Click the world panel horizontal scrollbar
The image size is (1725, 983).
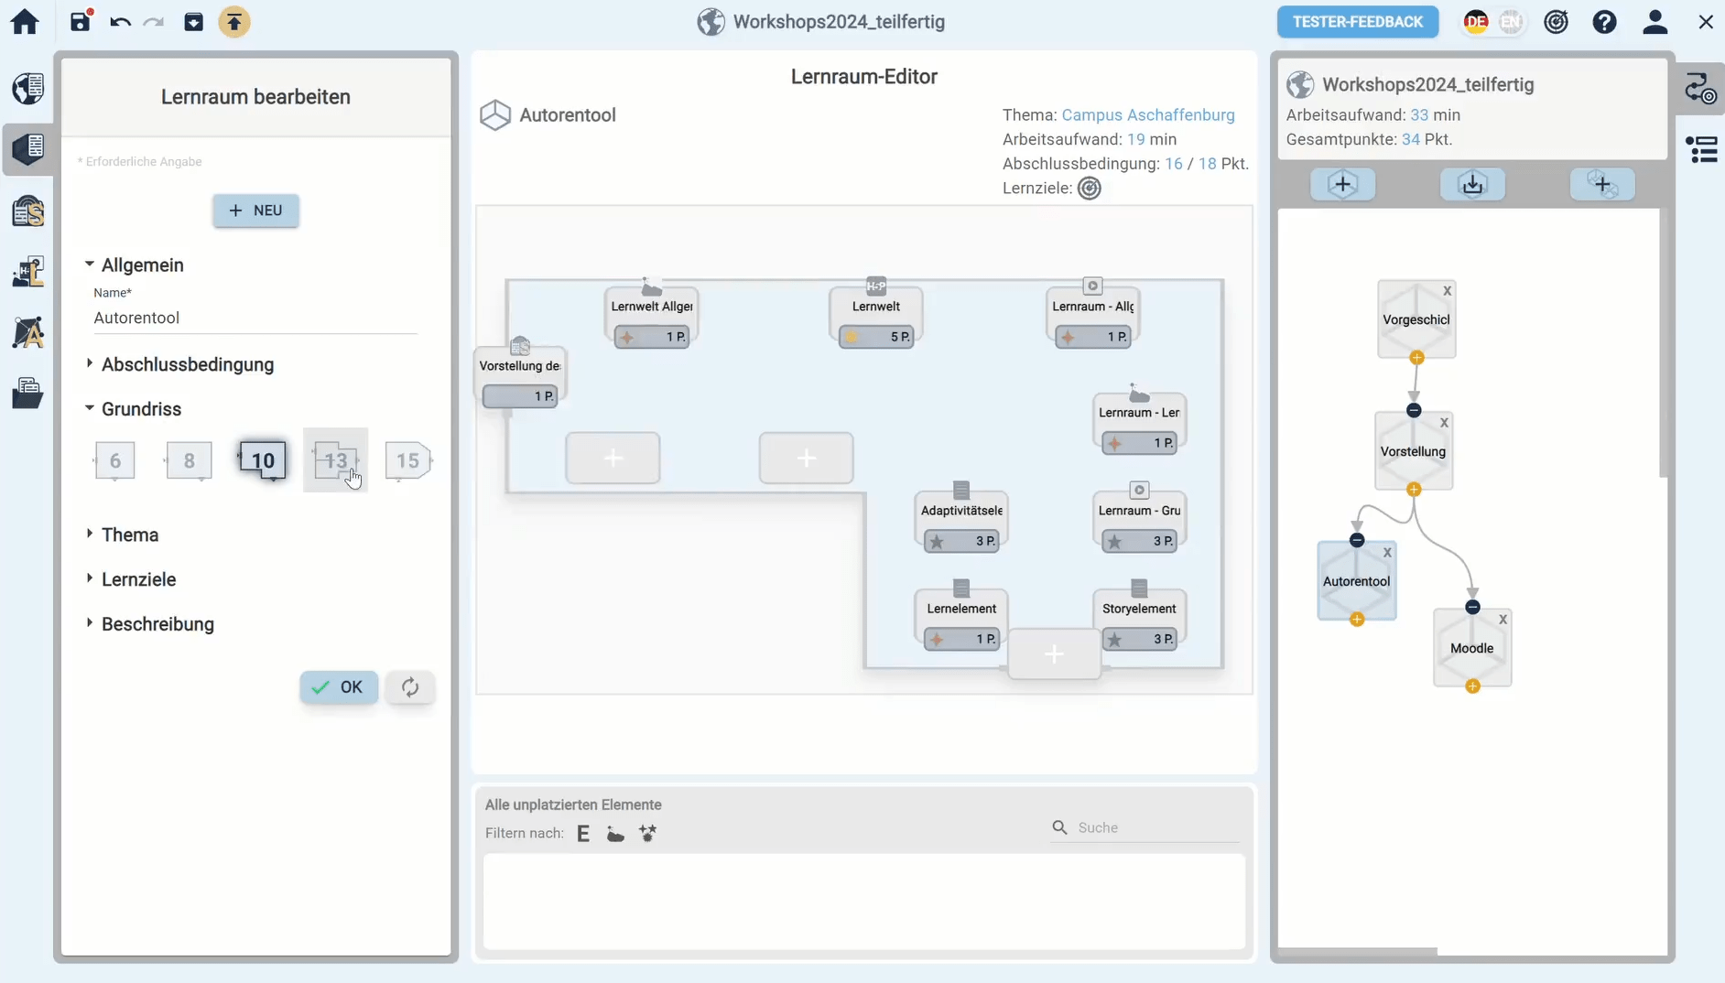tap(1358, 952)
